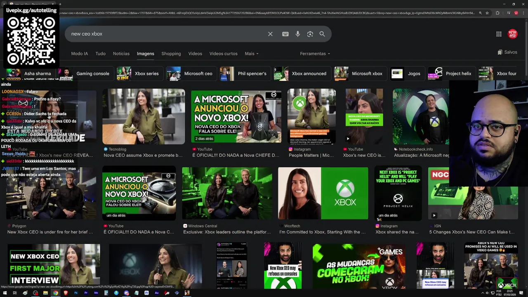Click the browser address bar URL
Viewport: 528px width, 297px height.
point(268,13)
